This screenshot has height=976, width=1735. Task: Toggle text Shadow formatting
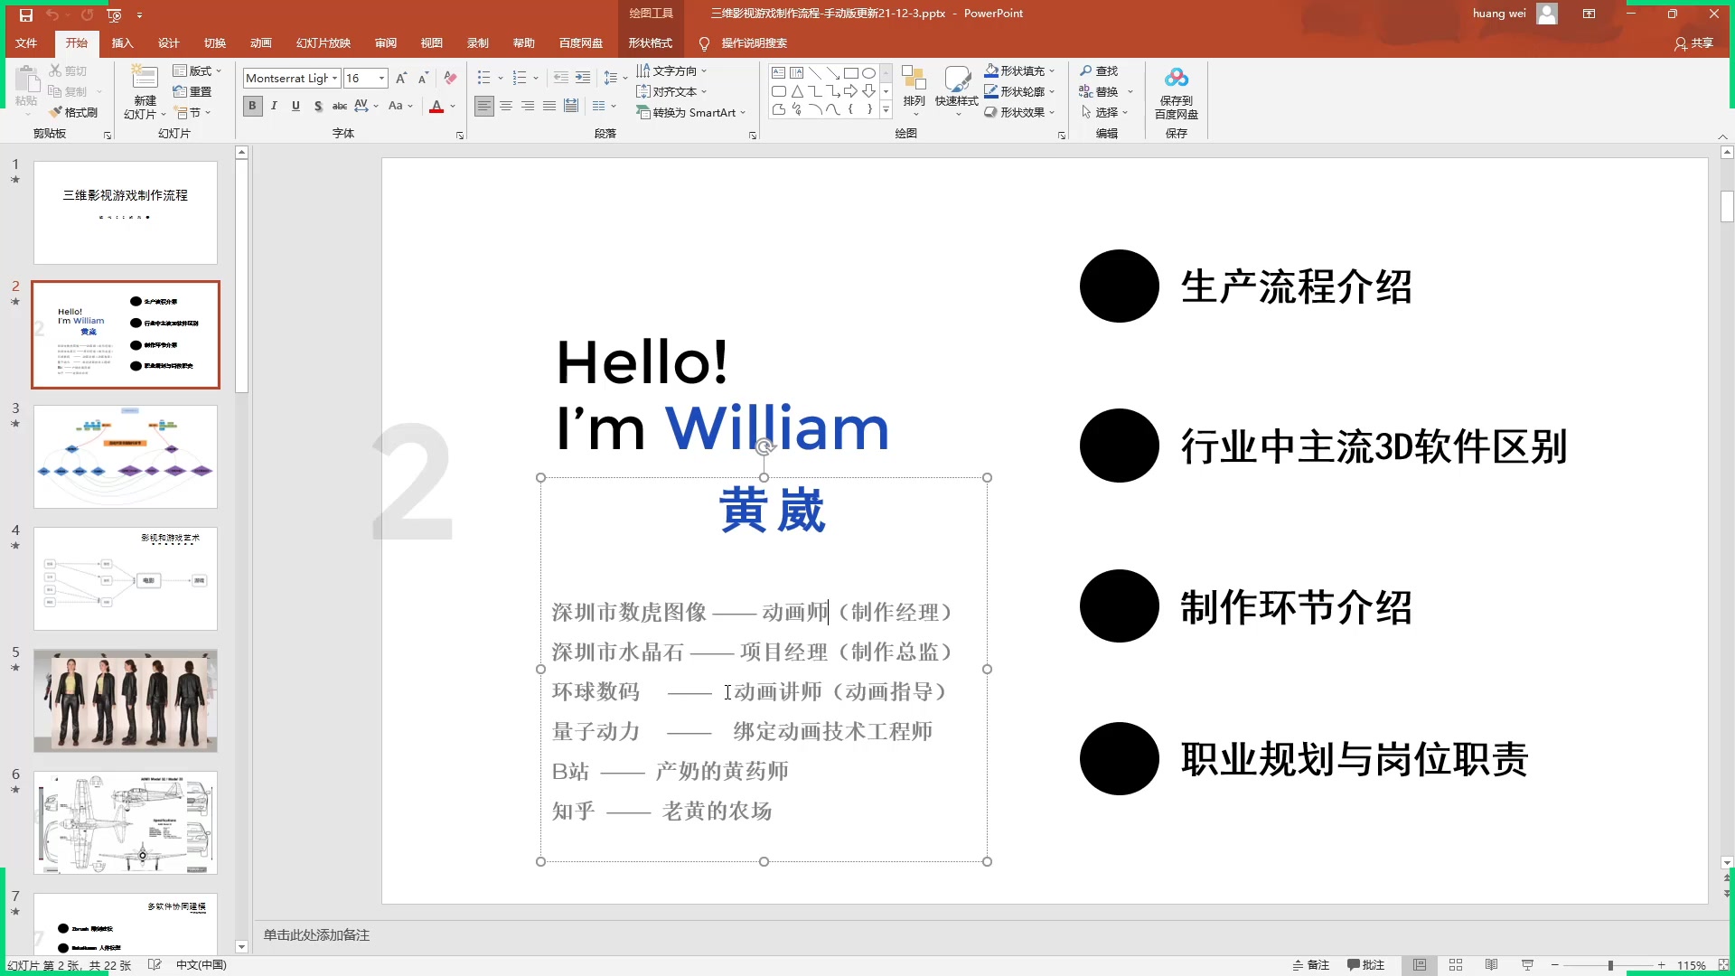click(x=318, y=106)
